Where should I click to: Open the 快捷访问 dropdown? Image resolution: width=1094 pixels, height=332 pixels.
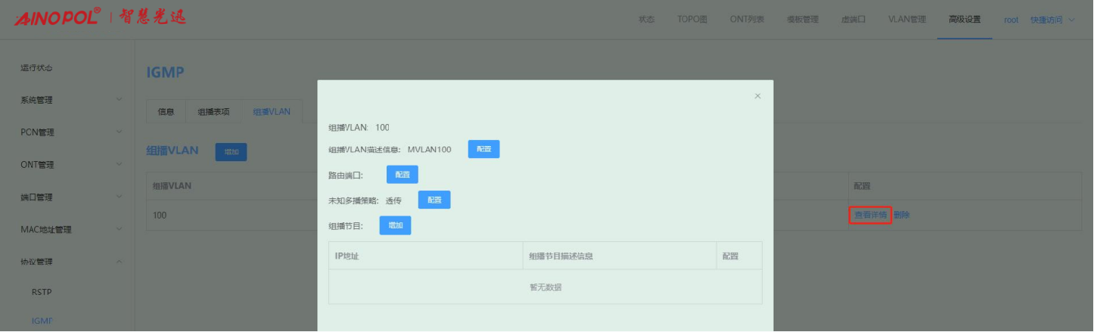click(1052, 20)
